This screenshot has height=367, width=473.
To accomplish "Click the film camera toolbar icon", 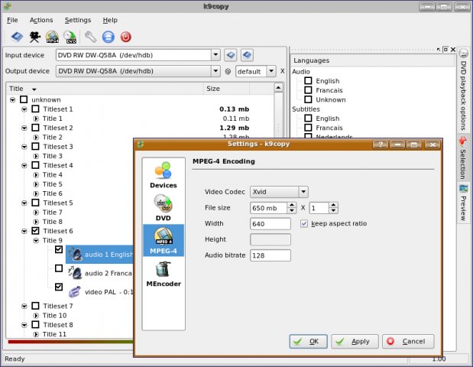I will (x=35, y=36).
